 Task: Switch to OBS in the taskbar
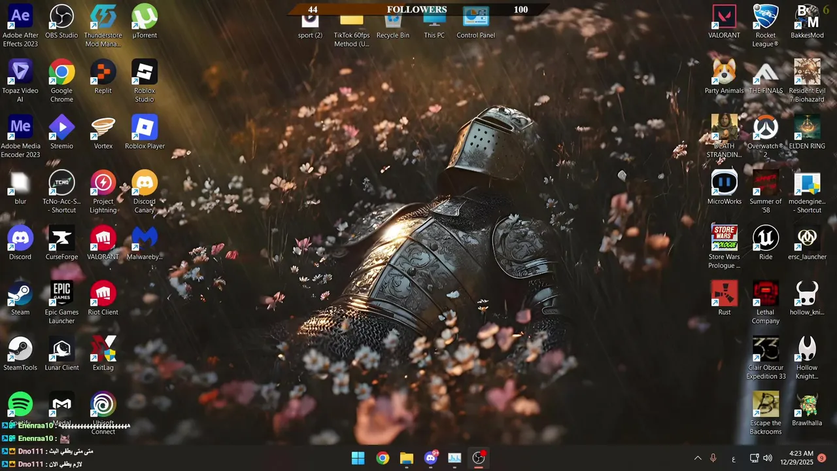[x=479, y=458]
